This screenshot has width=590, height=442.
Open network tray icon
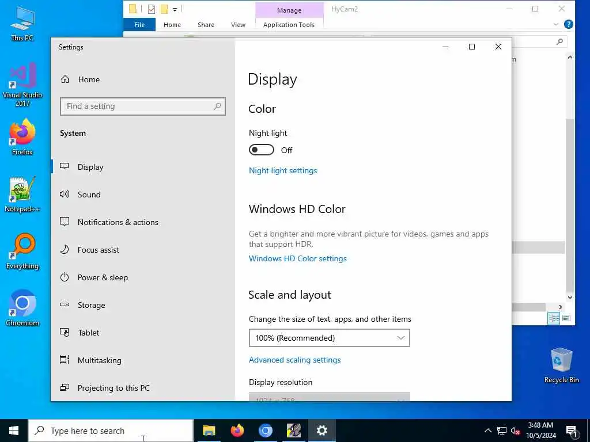tap(502, 430)
